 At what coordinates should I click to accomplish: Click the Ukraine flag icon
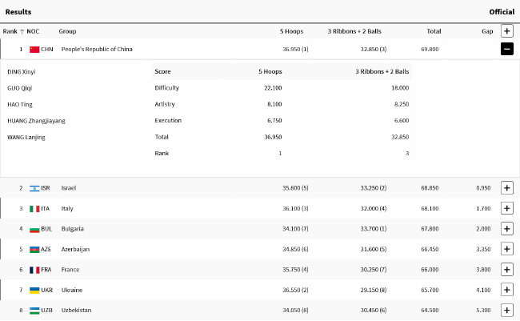click(x=34, y=290)
